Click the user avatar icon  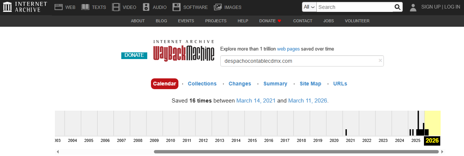point(413,7)
